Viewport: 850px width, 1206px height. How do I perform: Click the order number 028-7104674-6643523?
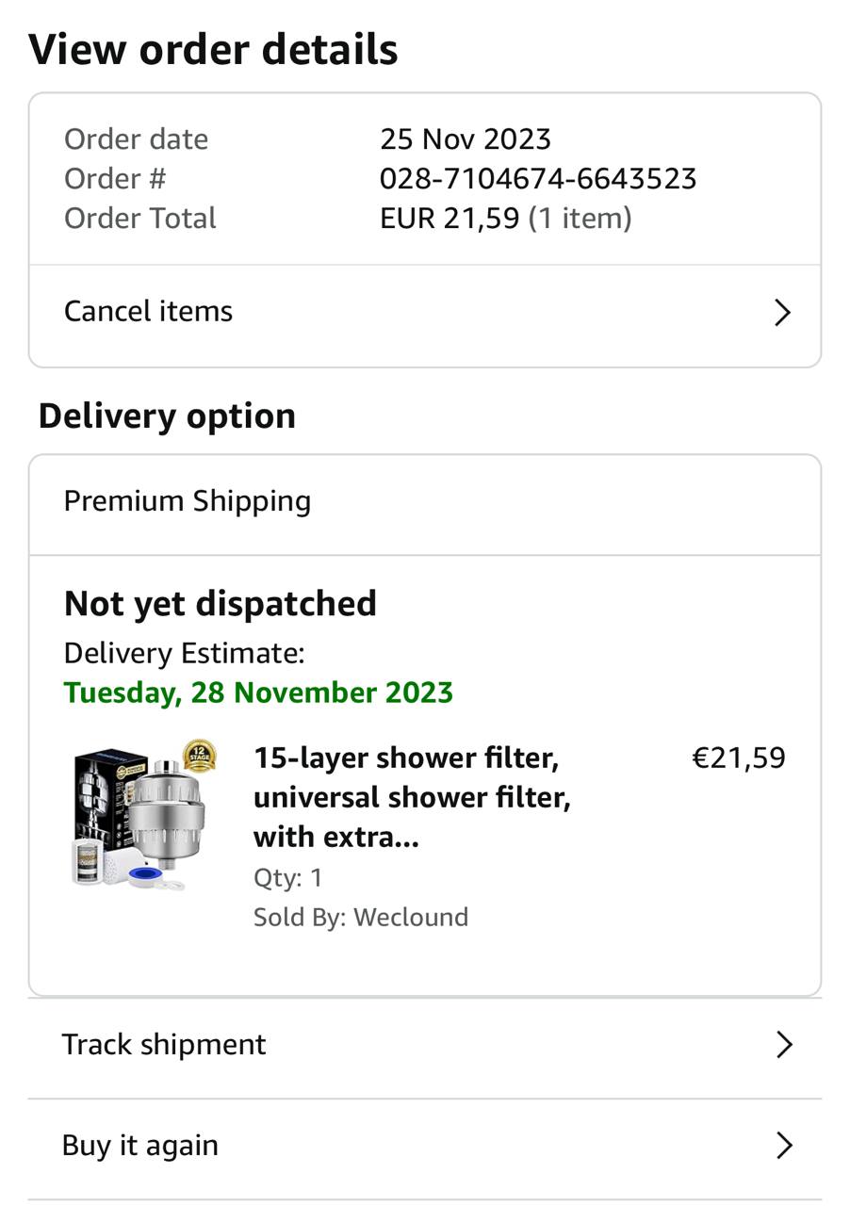[x=538, y=178]
